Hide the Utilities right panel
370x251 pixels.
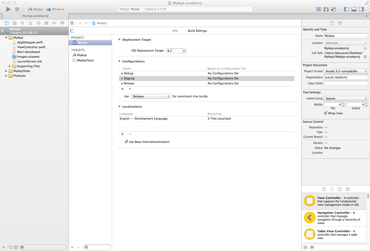click(x=361, y=9)
